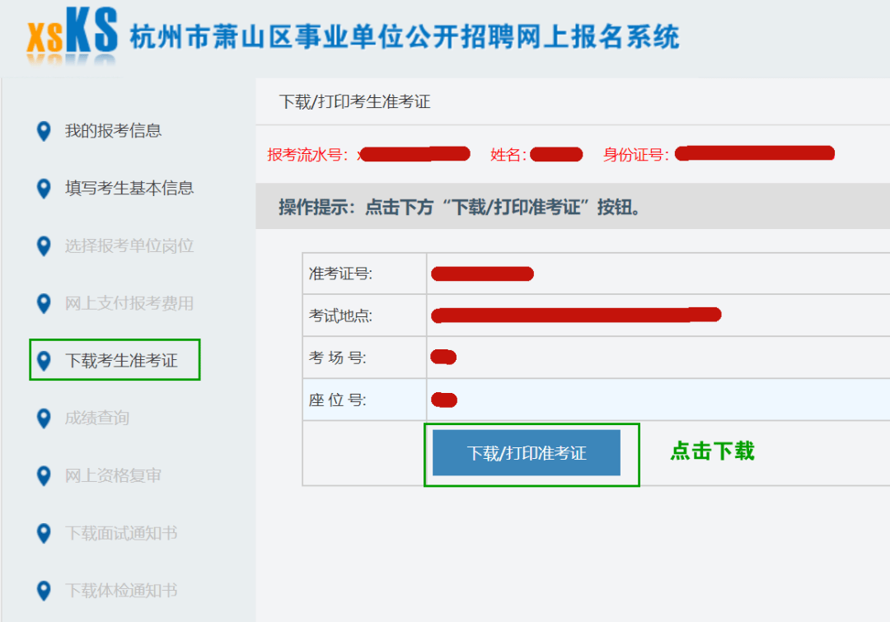The width and height of the screenshot is (890, 622).
Task: Click the 准考证号 table cell
Action: point(364,274)
